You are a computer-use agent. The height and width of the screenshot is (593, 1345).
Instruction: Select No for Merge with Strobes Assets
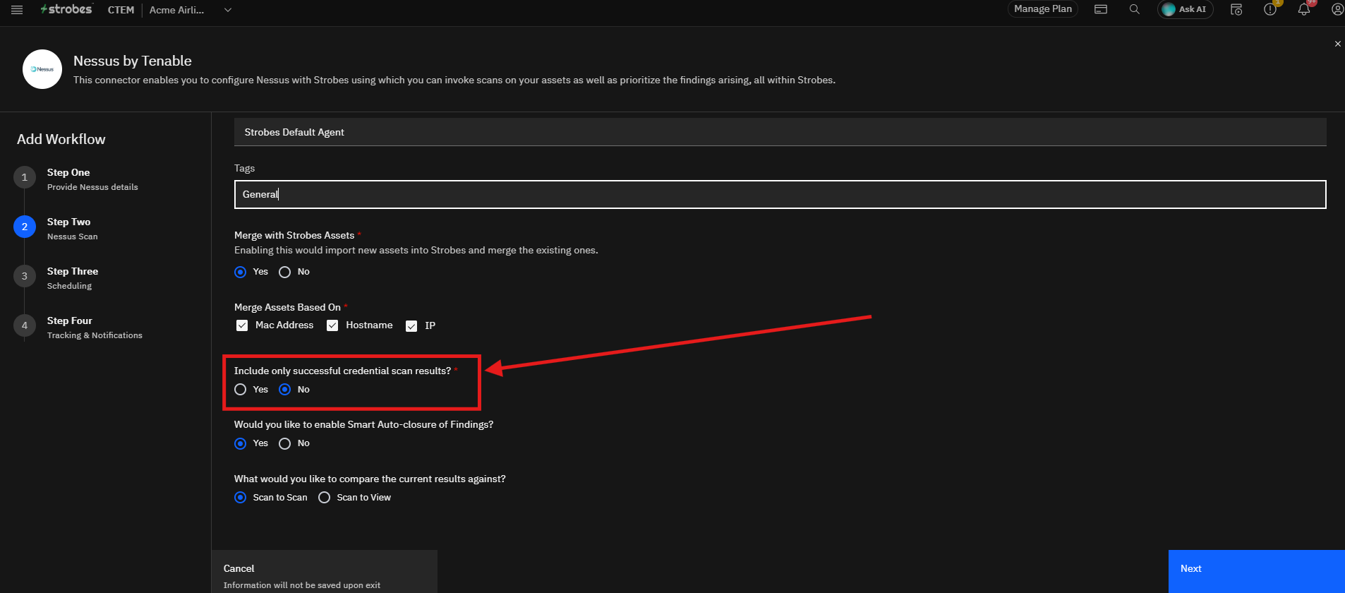(x=285, y=272)
